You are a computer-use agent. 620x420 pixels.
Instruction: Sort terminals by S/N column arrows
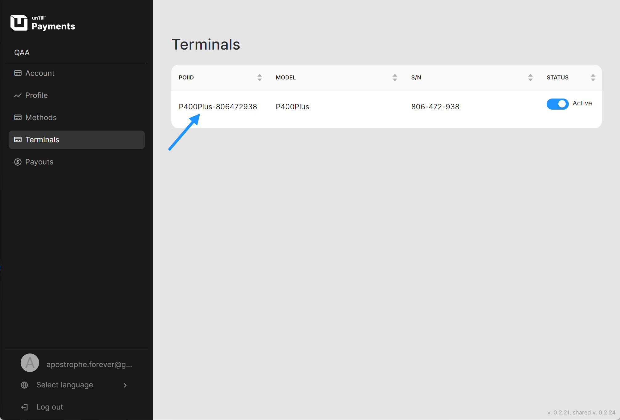tap(530, 78)
